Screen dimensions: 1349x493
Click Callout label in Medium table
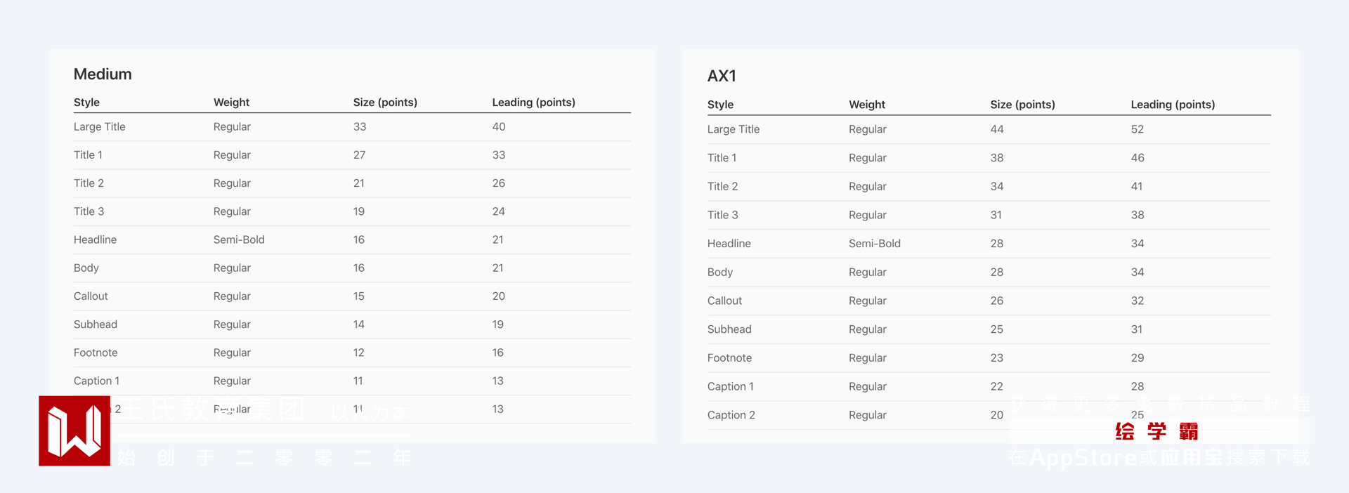(91, 296)
